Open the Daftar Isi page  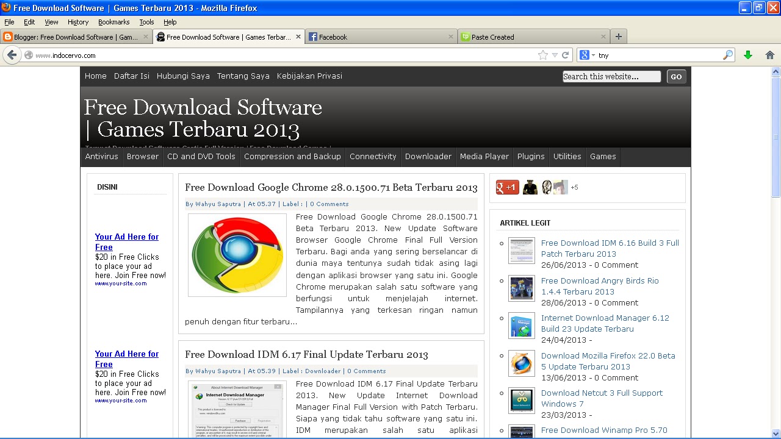tap(132, 76)
